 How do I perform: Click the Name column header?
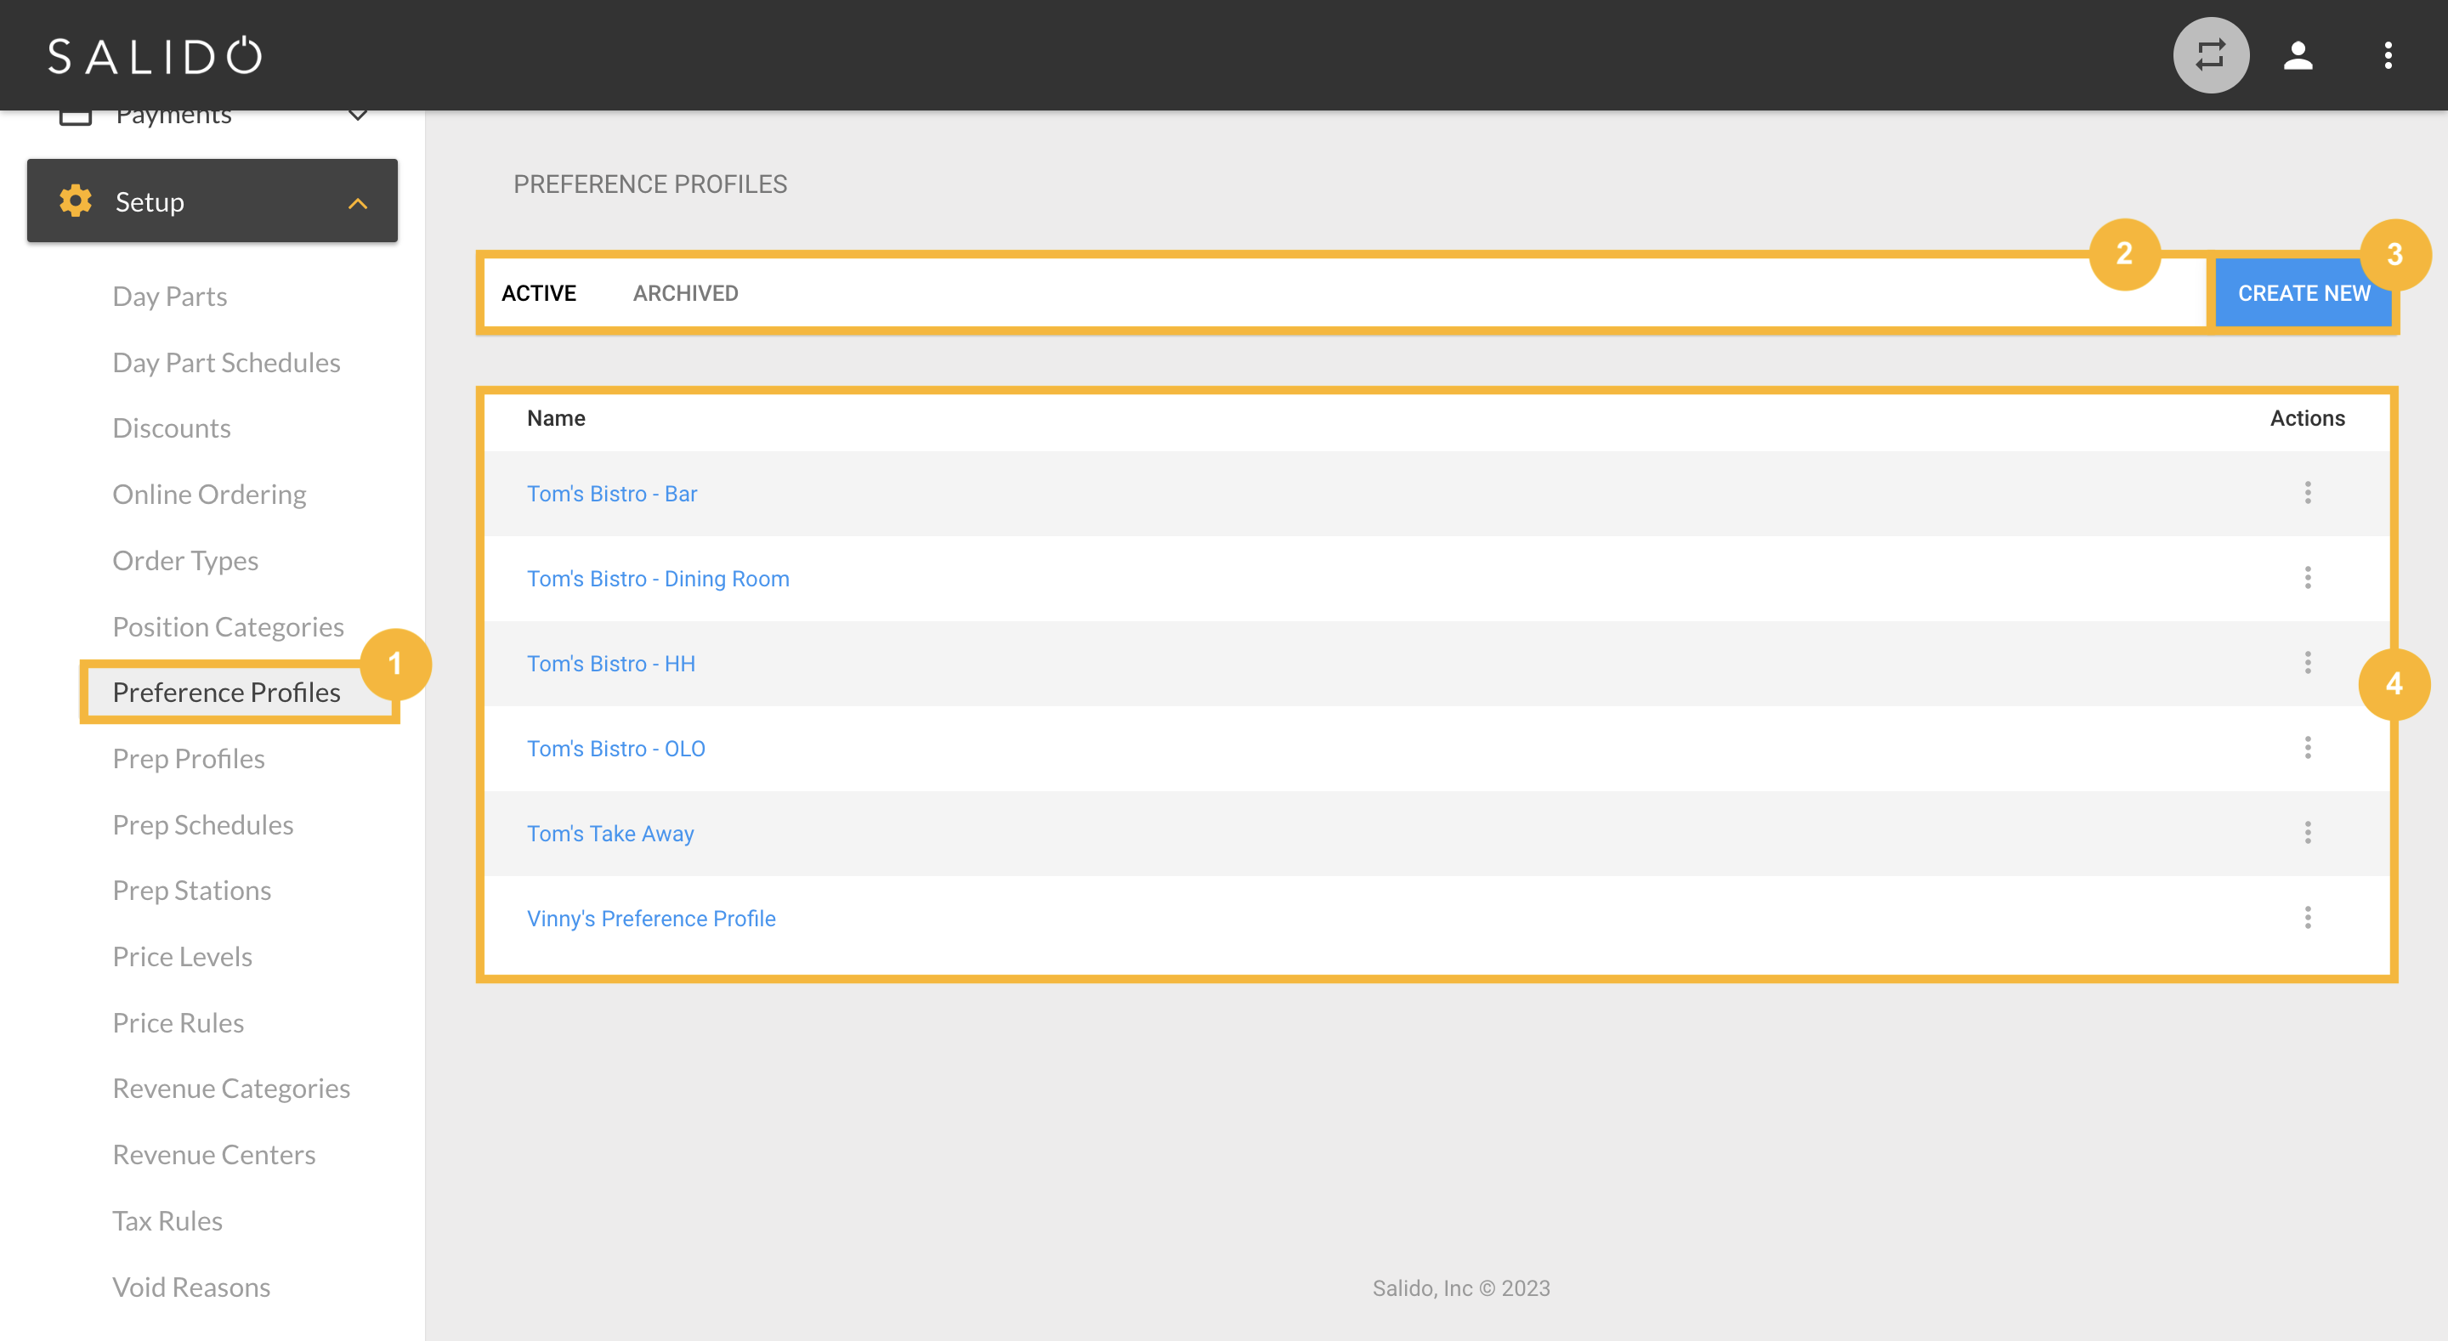556,418
